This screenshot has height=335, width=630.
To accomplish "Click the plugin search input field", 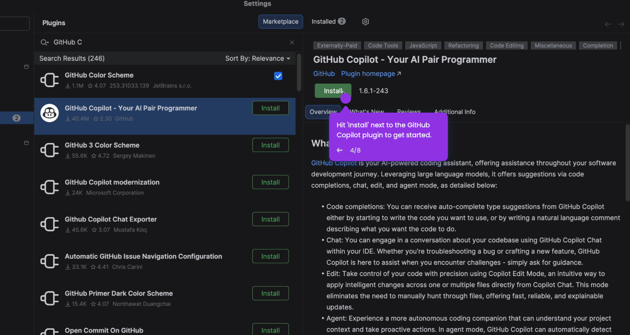I will click(x=169, y=42).
